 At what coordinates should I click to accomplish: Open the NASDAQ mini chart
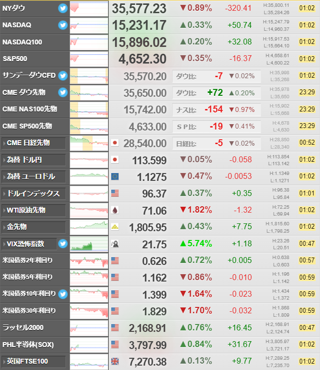click(x=89, y=25)
